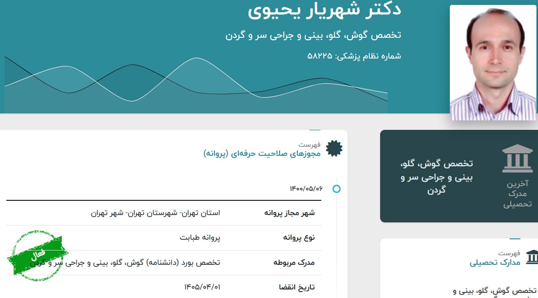This screenshot has height=298, width=538.
Task: Click the circular timeline marker beside the date
Action: pos(336,189)
